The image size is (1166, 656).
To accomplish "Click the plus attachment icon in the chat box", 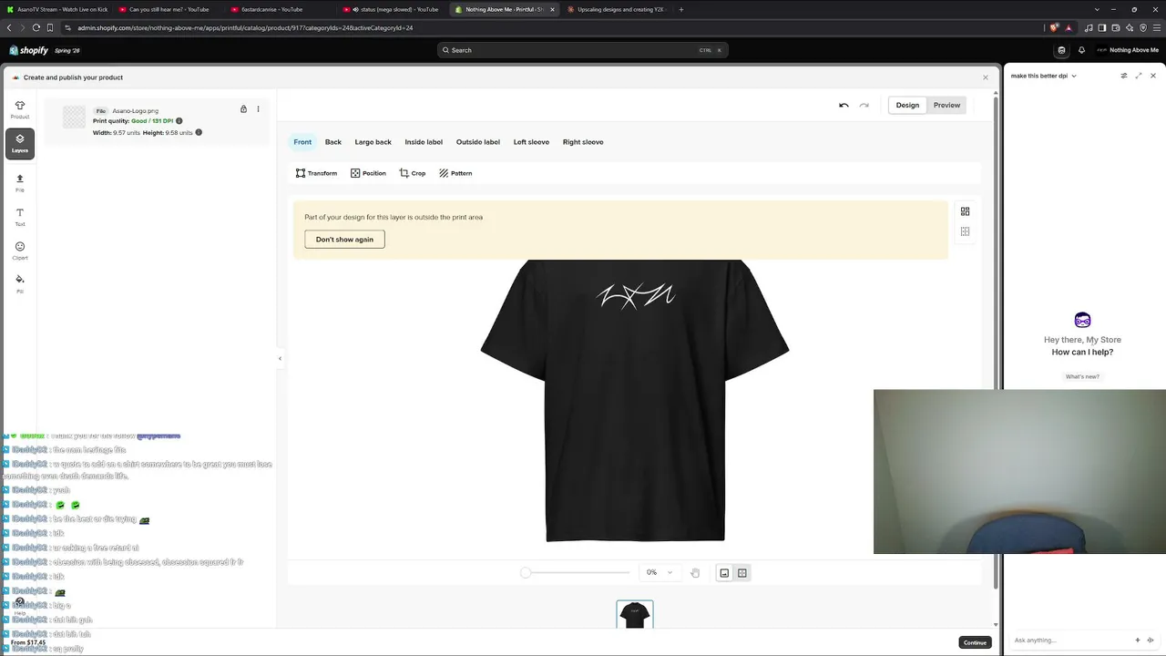I will [x=1137, y=640].
